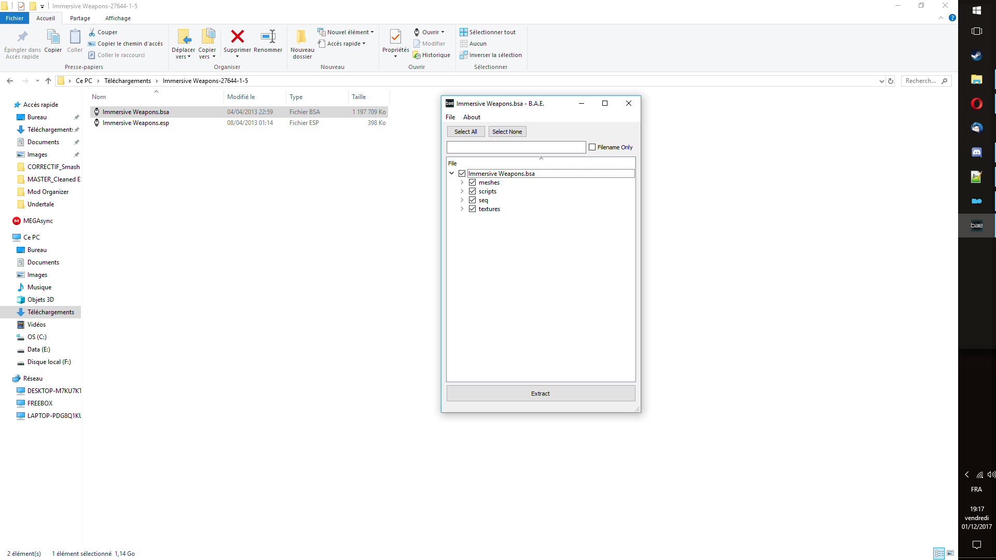This screenshot has width=996, height=560.
Task: Open the Nouvel élément dropdown
Action: click(x=345, y=32)
